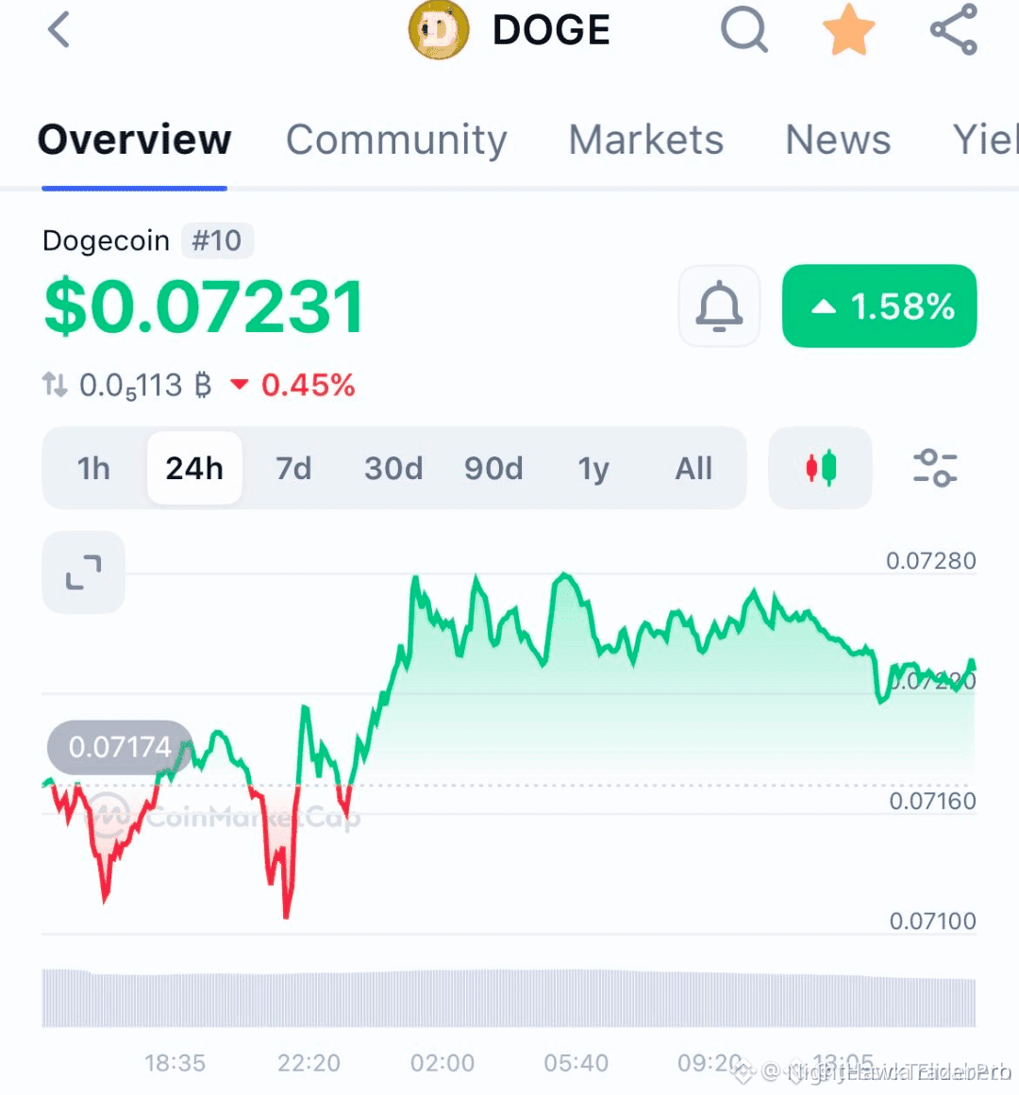This screenshot has width=1019, height=1095.
Task: Tap the 0.07174 chart price marker
Action: coord(120,747)
